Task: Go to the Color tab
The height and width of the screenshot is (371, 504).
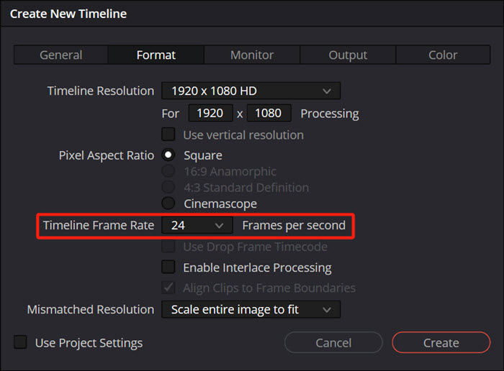Action: coord(443,55)
